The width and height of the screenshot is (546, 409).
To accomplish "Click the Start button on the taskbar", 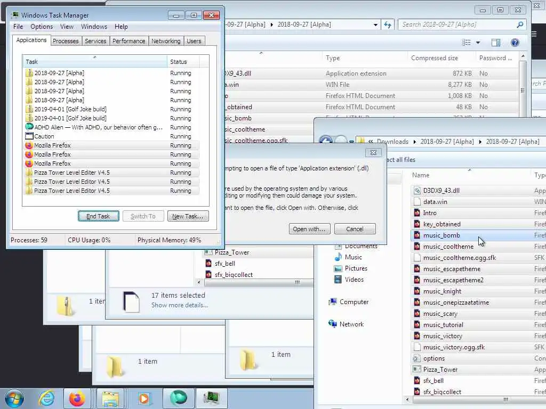I will pyautogui.click(x=14, y=399).
